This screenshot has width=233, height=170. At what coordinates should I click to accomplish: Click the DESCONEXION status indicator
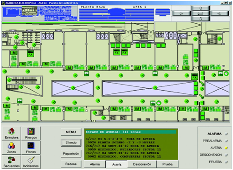[x=226, y=155]
